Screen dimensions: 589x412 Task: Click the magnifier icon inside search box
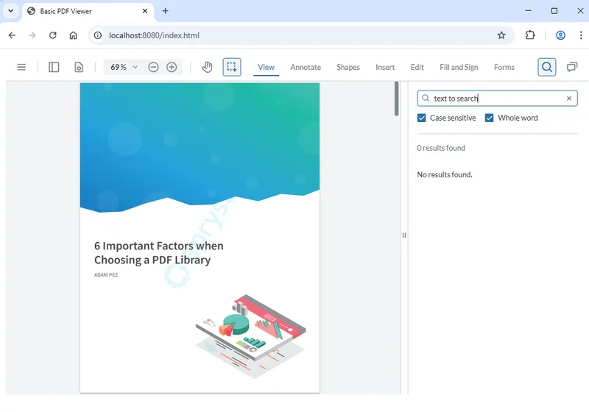coord(426,99)
